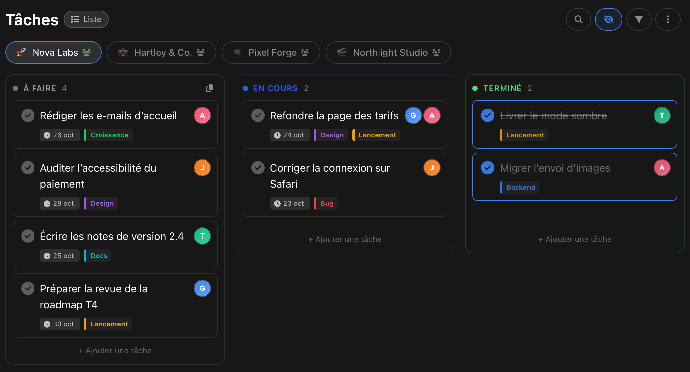Open the Migrer l'envoi d'images task title

click(x=555, y=168)
